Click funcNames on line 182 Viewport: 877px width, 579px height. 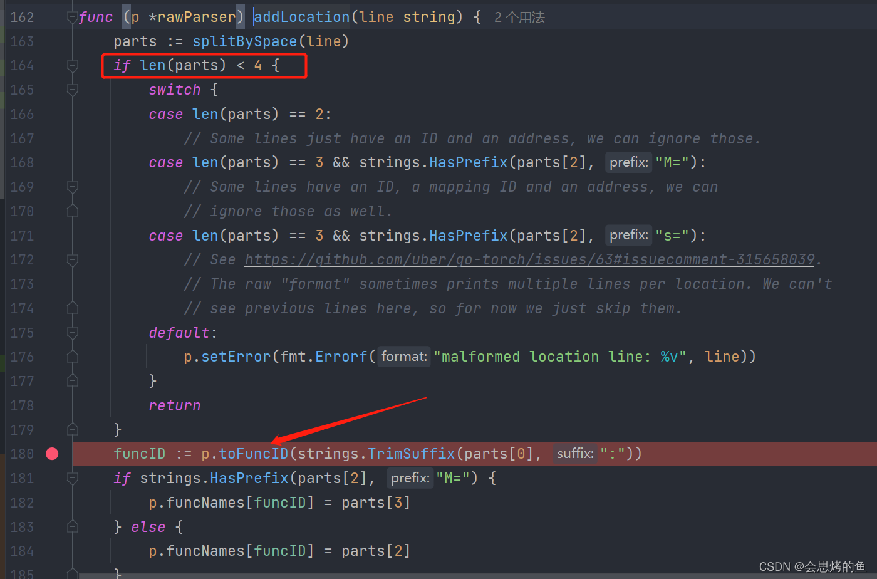click(x=205, y=503)
